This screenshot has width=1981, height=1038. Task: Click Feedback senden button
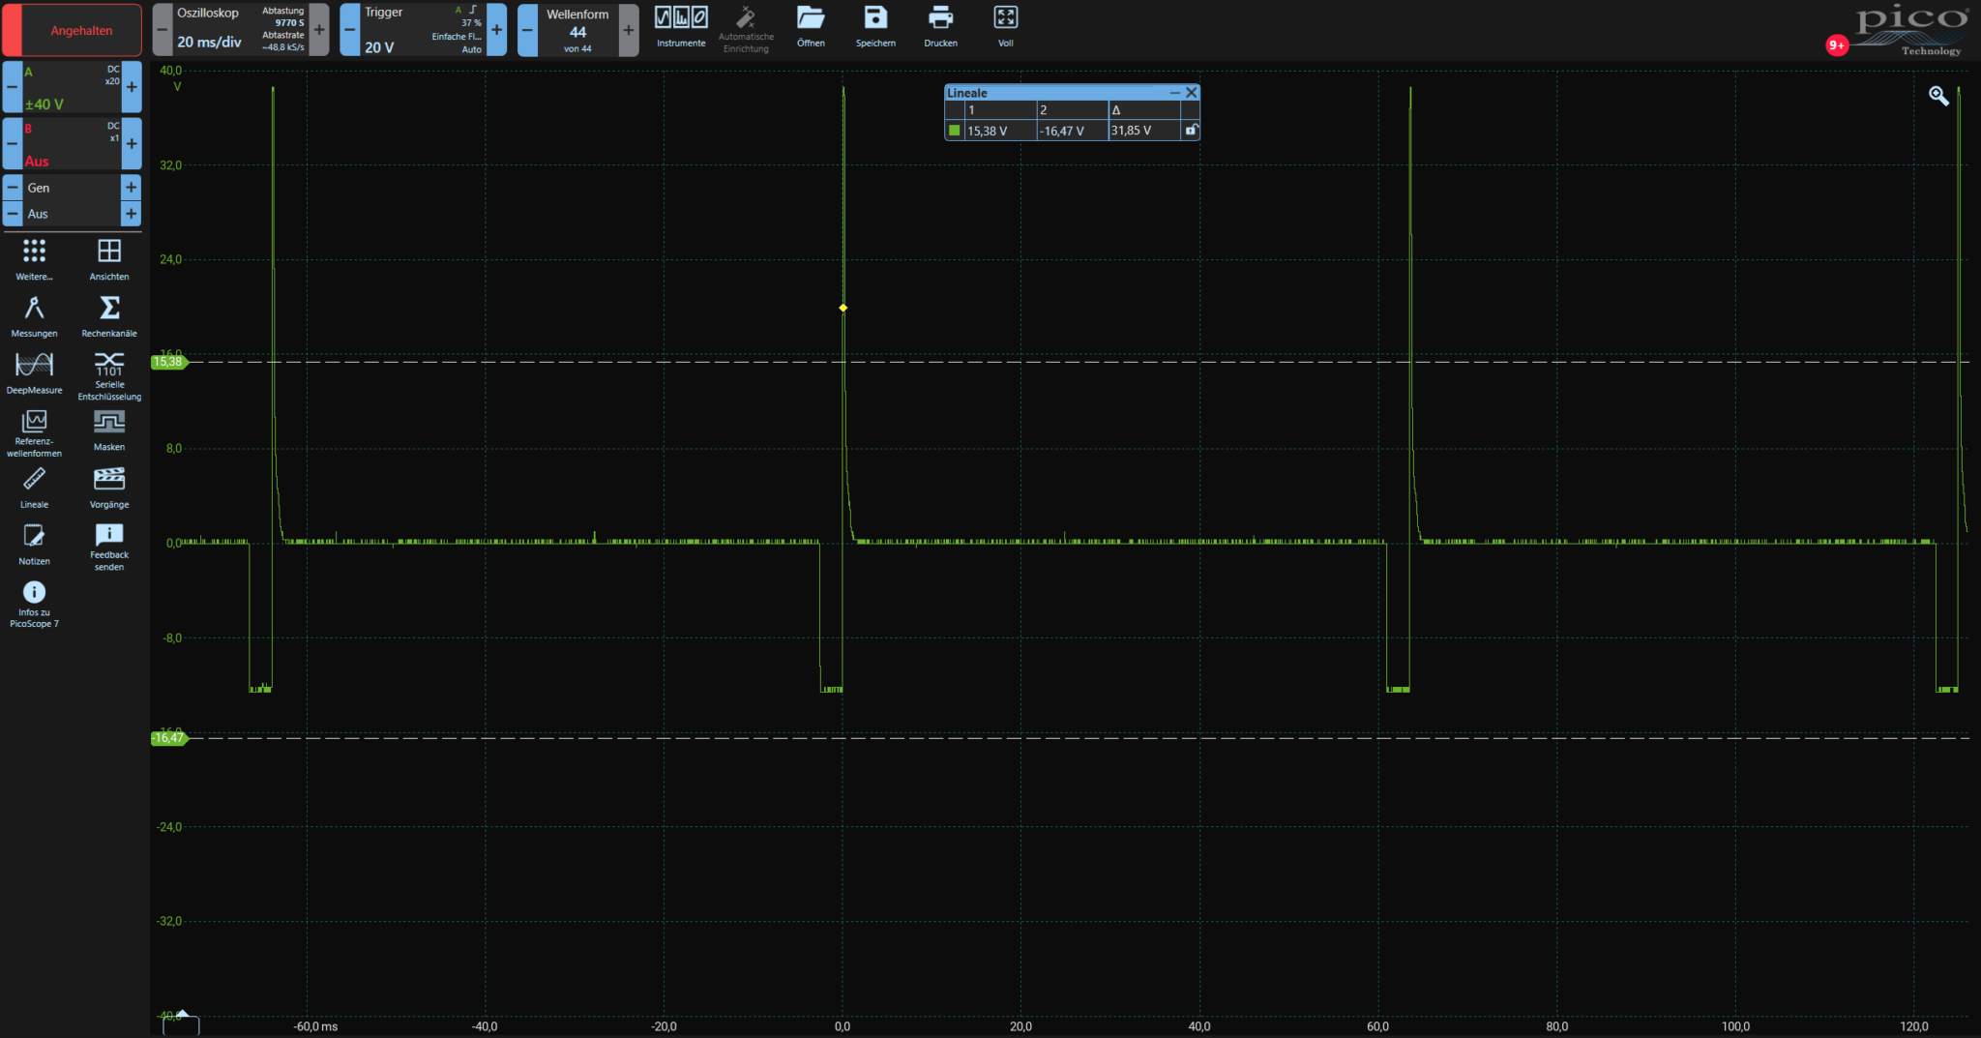[x=109, y=545]
